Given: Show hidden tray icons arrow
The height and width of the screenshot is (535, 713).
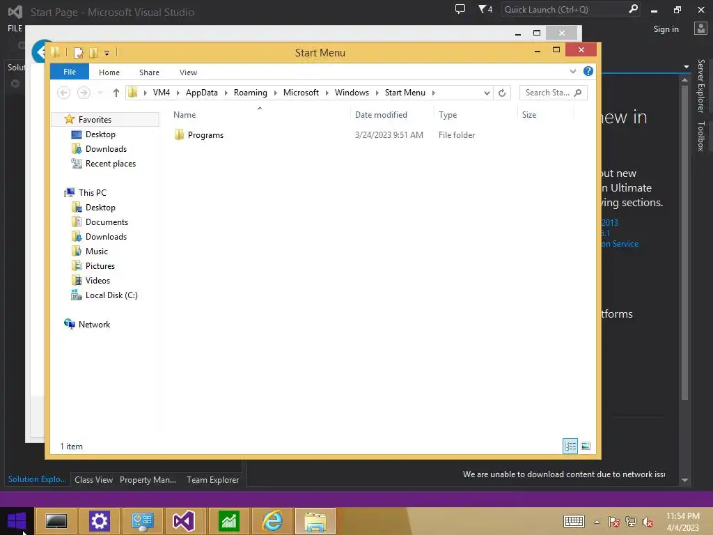Looking at the screenshot, I should tap(597, 522).
